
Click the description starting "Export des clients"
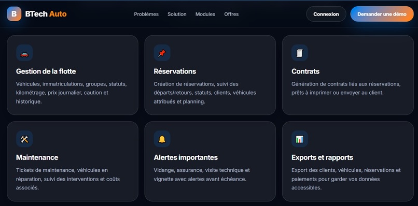tap(346, 179)
